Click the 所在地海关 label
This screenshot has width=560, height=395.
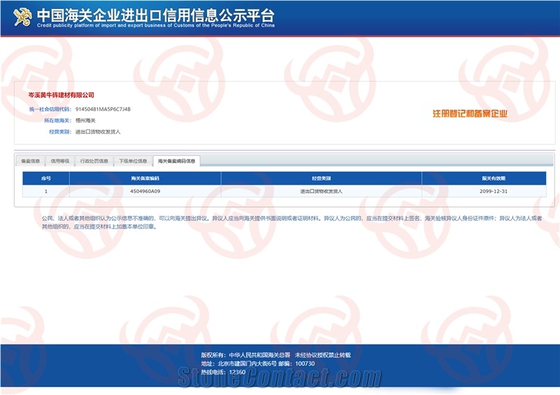(58, 121)
